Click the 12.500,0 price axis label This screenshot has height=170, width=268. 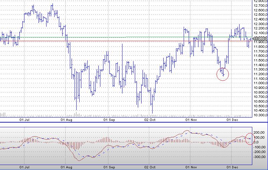pyautogui.click(x=261, y=15)
